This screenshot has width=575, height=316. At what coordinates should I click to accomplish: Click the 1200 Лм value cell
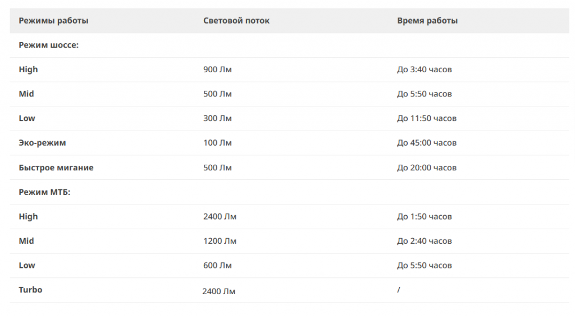point(220,241)
